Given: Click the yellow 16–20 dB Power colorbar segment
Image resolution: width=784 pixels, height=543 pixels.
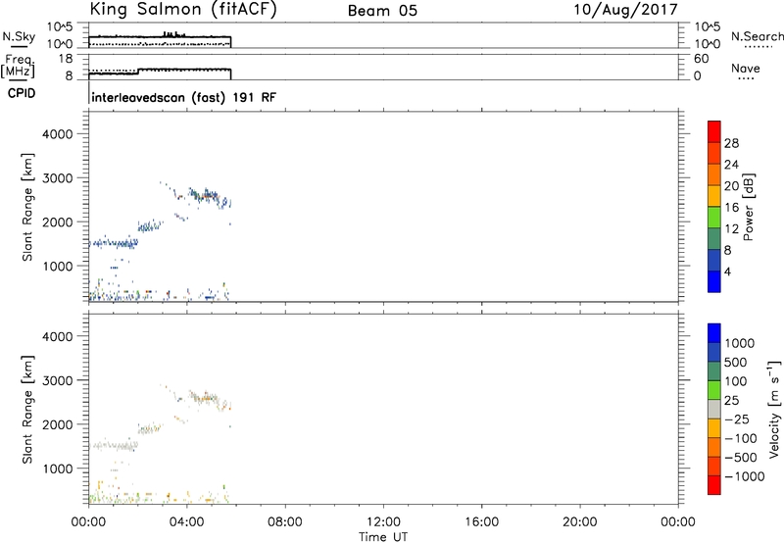Looking at the screenshot, I should click(714, 196).
